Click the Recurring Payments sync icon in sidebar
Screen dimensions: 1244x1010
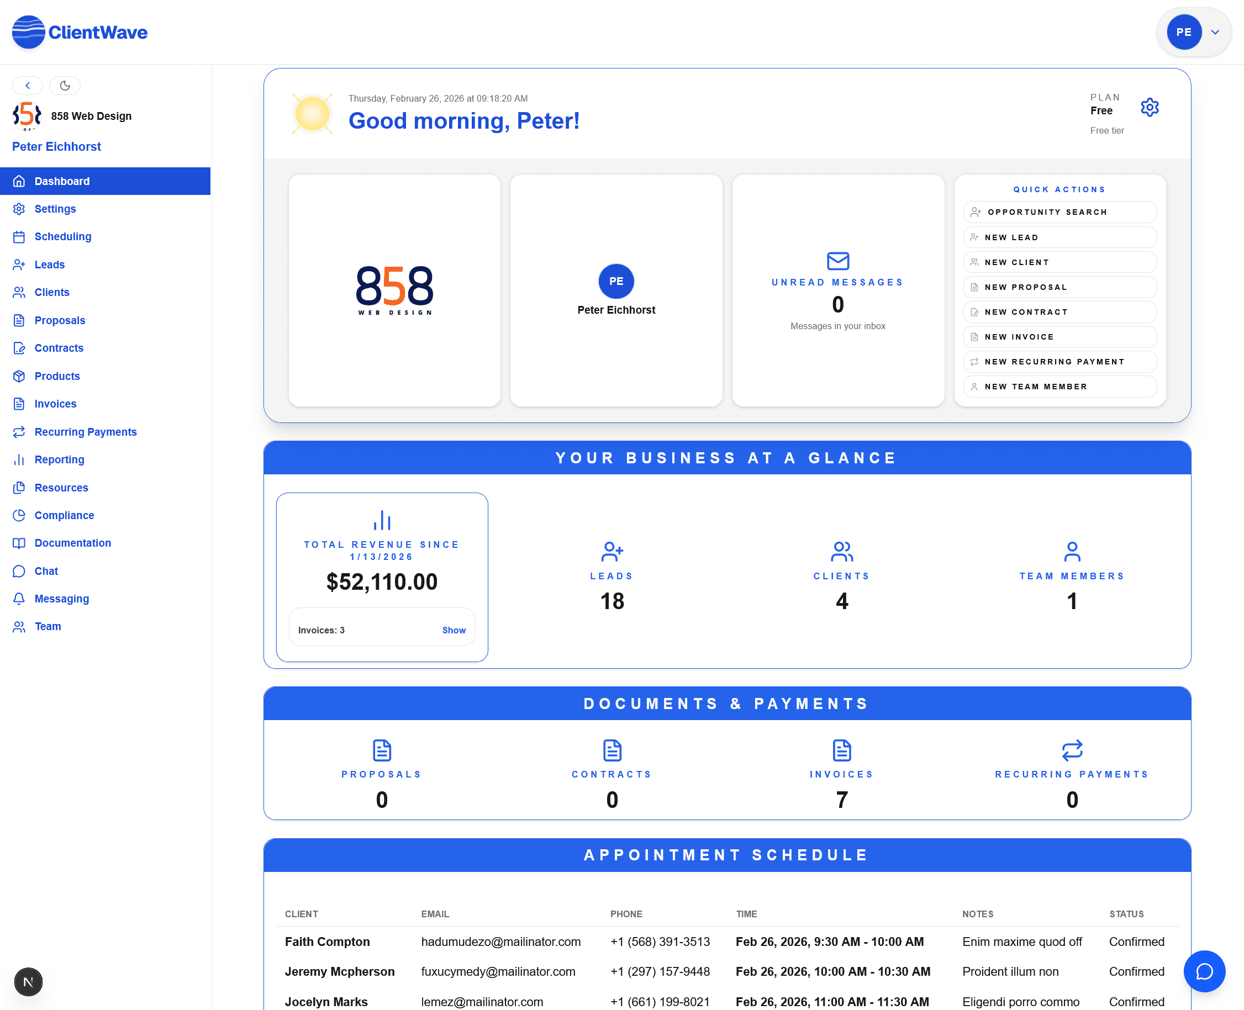19,432
